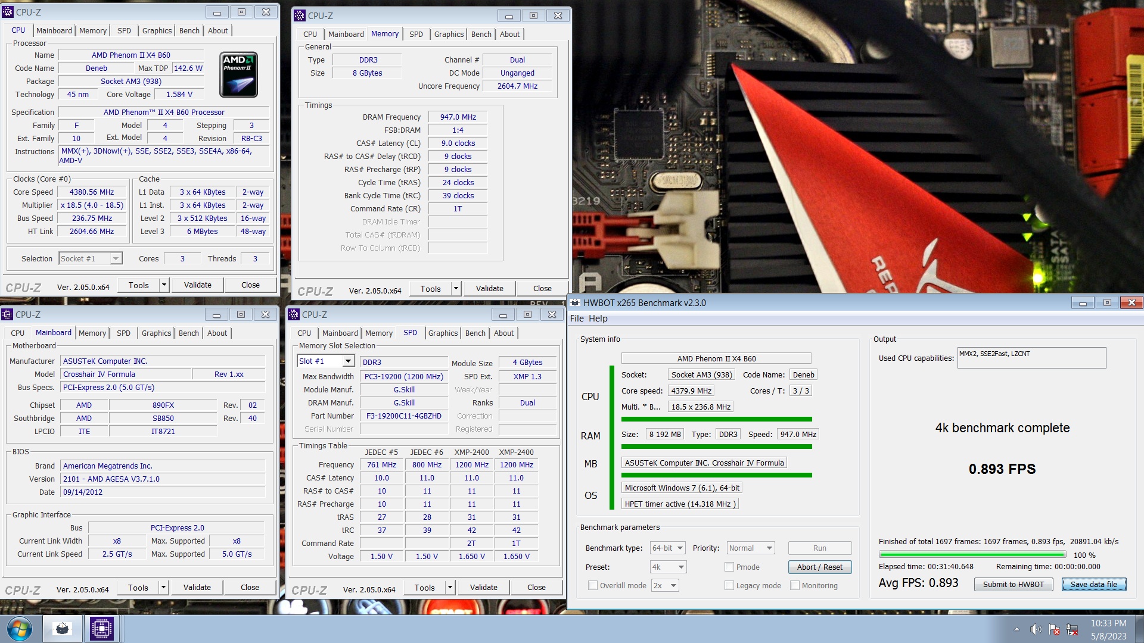Switch to Mainboard tab in SPD window
This screenshot has width=1144, height=643.
pos(340,333)
